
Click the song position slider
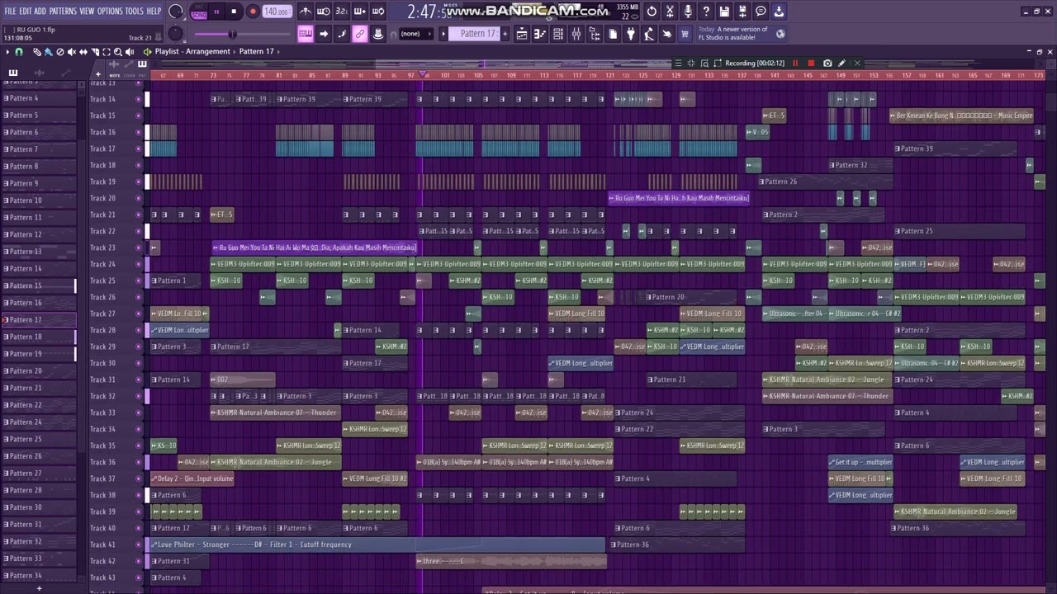coord(244,34)
